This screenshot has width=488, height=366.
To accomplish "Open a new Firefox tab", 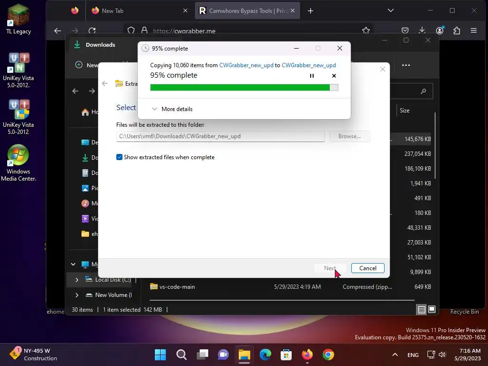I will pyautogui.click(x=310, y=11).
